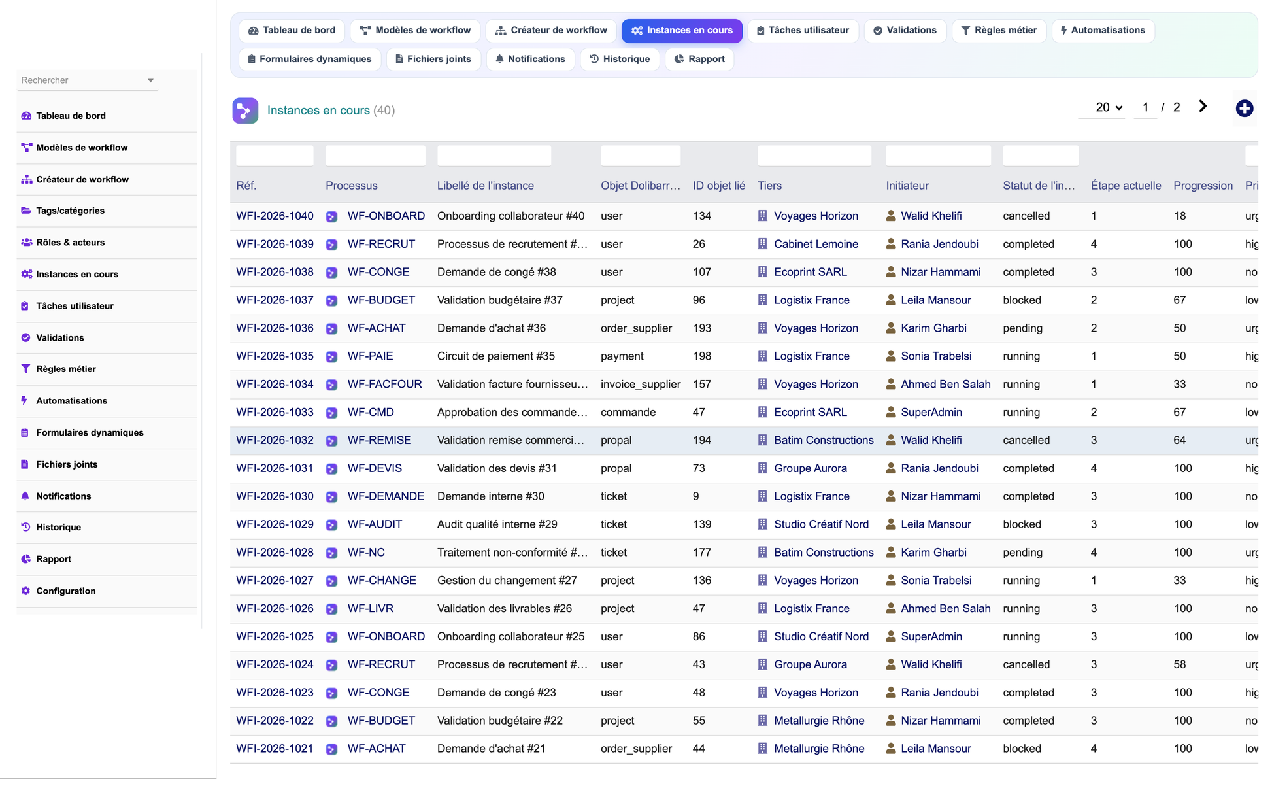This screenshot has height=788, width=1272.
Task: Click user icon beside Sonia Trabelsi row WFI-2026-1027
Action: pyautogui.click(x=890, y=580)
